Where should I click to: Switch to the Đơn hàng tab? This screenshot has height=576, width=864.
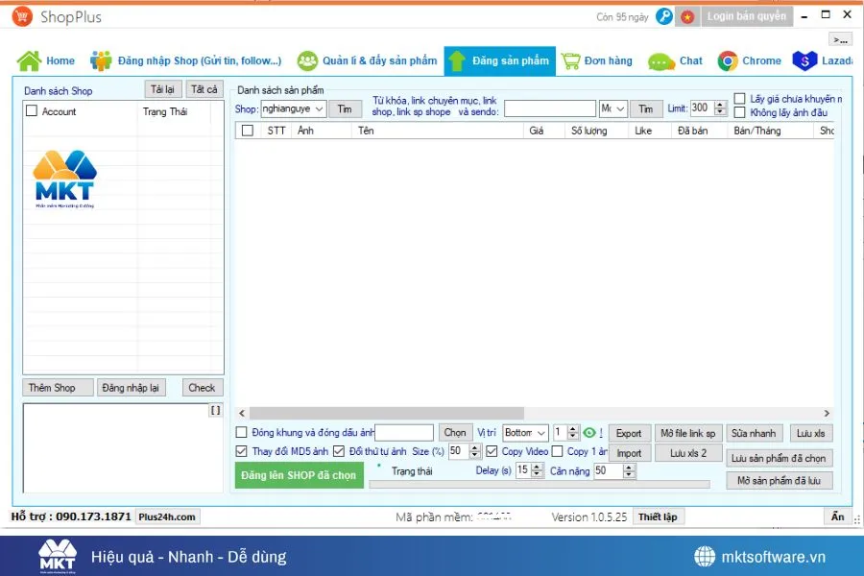[x=597, y=60]
